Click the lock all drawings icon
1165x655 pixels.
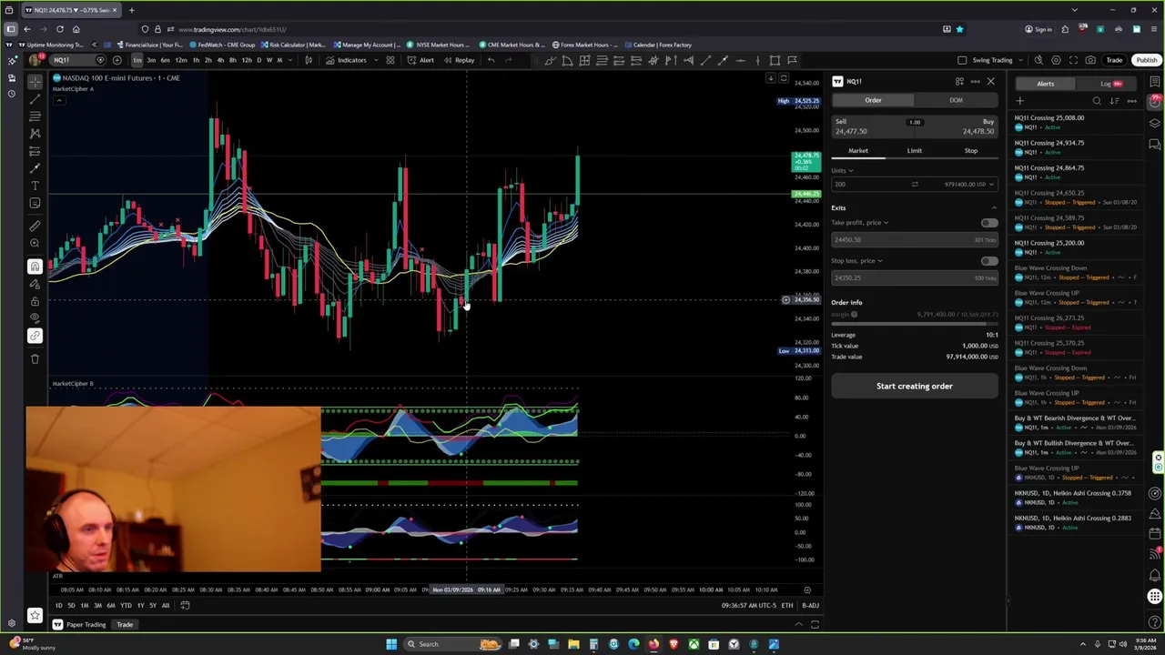pyautogui.click(x=35, y=300)
